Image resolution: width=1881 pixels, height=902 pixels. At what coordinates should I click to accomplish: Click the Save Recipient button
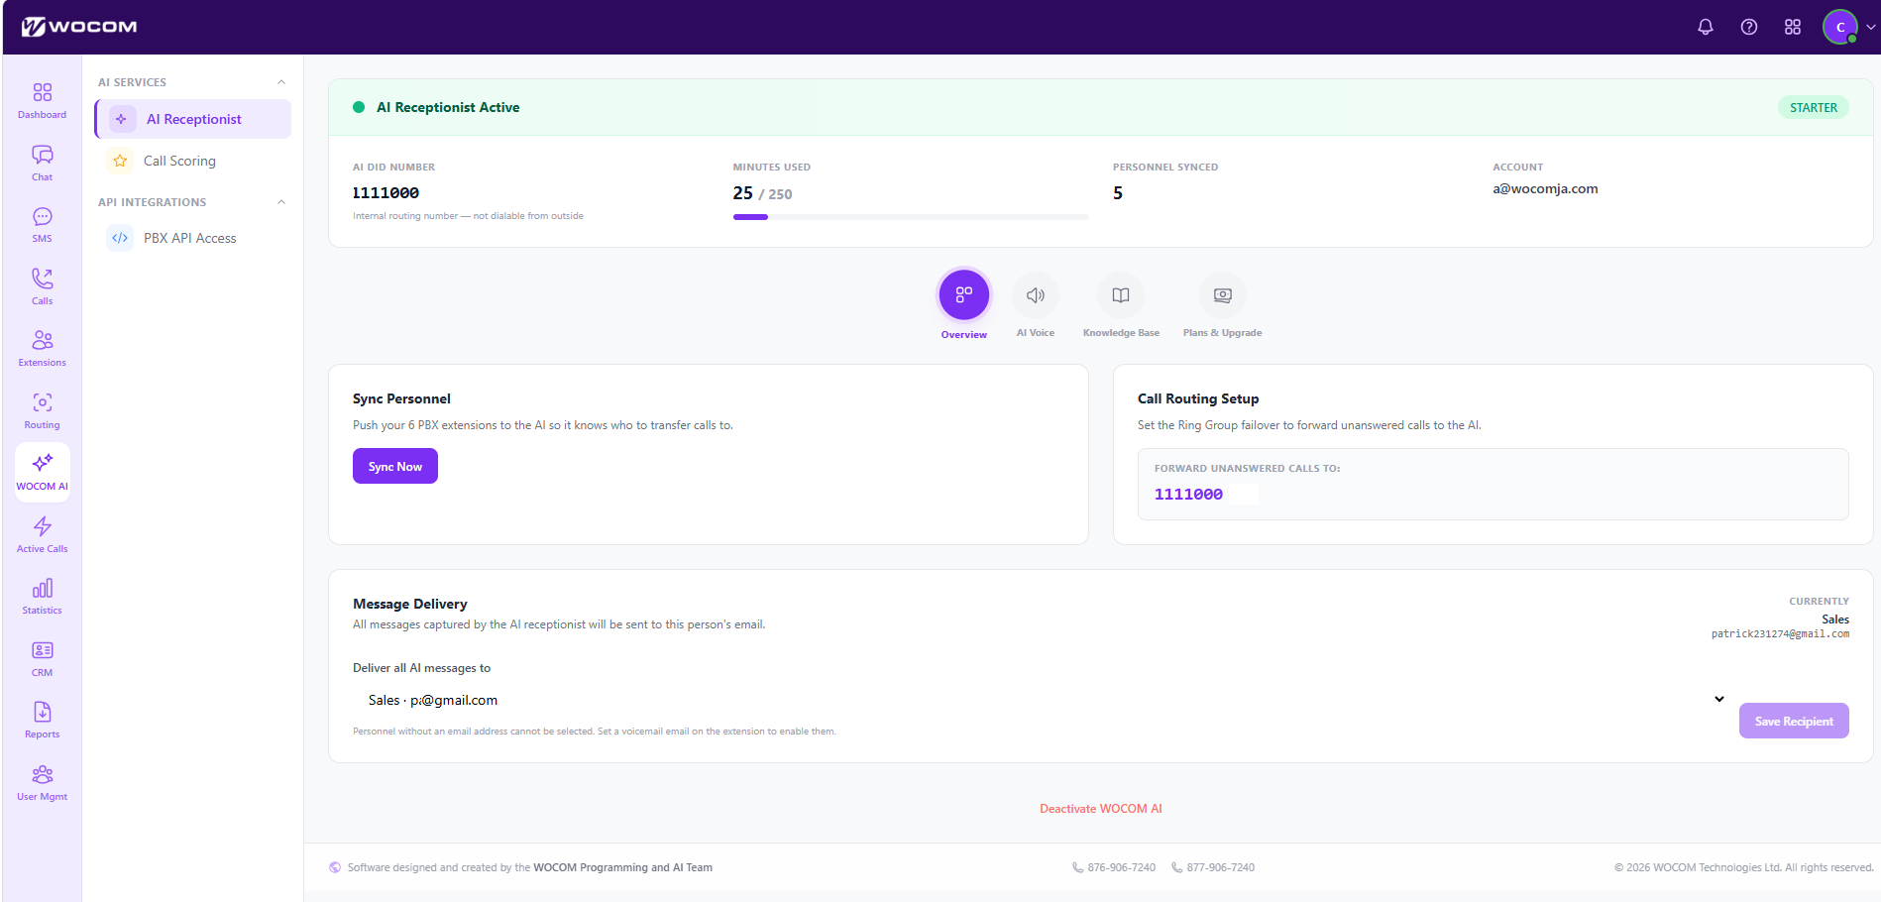(x=1794, y=721)
